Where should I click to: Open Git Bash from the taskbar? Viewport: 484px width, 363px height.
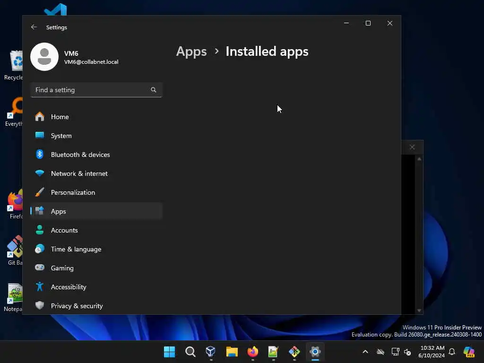294,352
